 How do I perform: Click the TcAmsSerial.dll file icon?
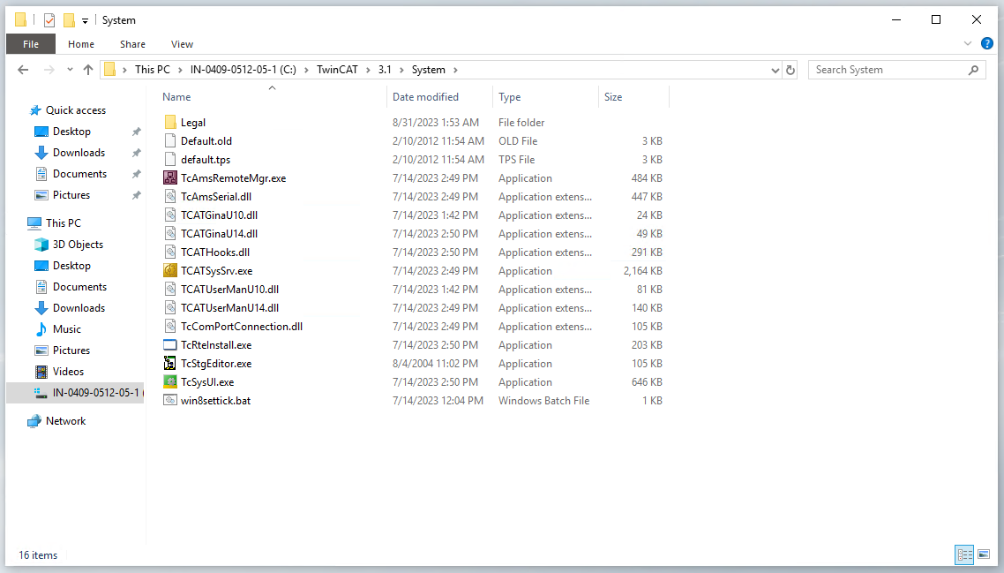[169, 197]
